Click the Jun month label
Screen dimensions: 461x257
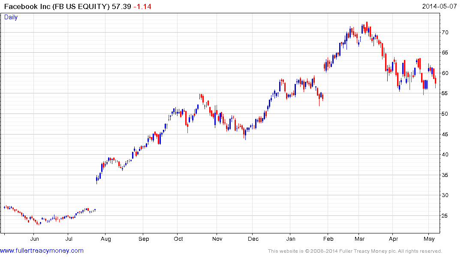tap(35, 239)
